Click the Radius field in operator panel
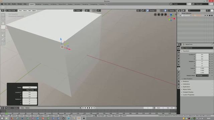 pos(30,87)
